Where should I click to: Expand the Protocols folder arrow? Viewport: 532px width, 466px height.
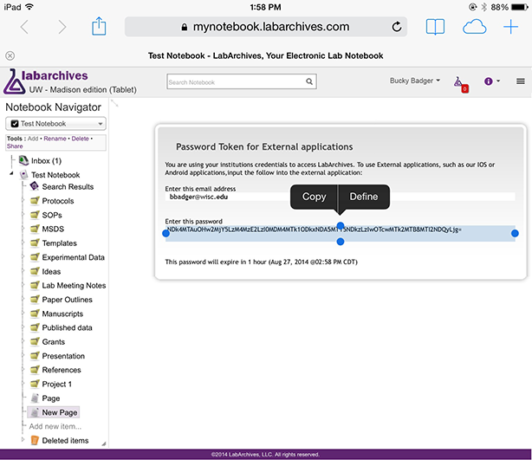[23, 200]
